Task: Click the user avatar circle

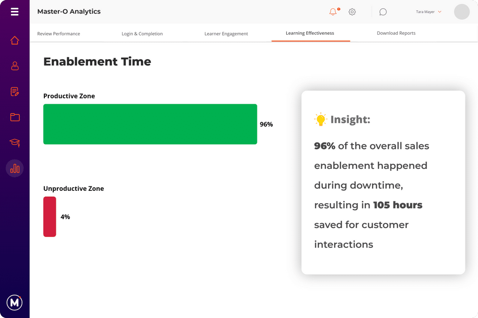Action: click(x=462, y=12)
